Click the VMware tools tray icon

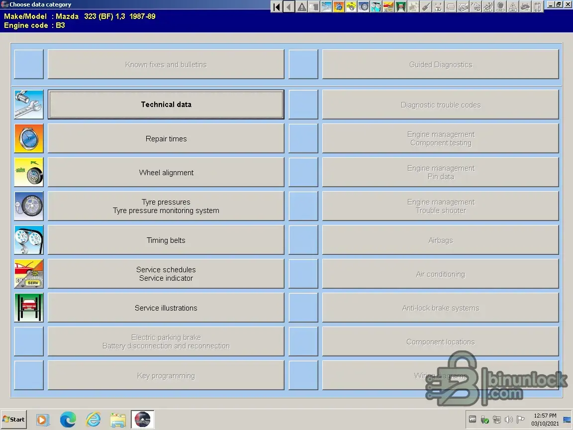pos(473,419)
